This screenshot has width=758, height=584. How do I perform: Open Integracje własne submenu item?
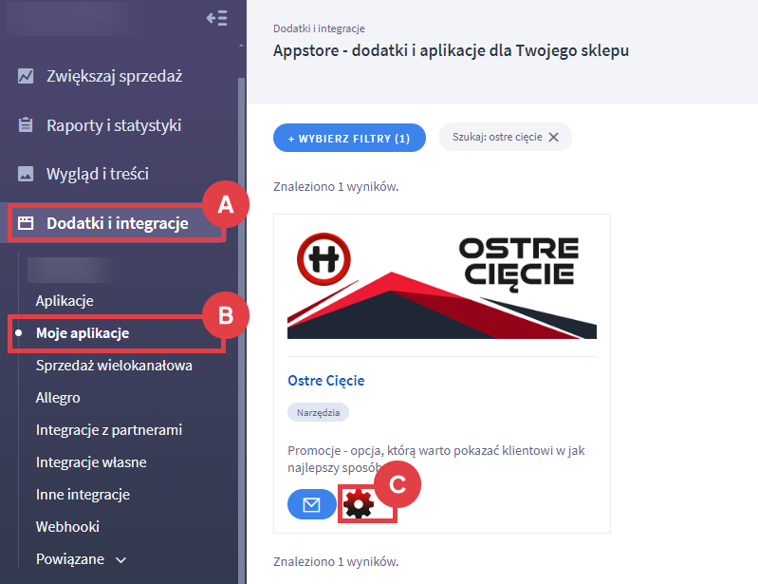[x=91, y=462]
